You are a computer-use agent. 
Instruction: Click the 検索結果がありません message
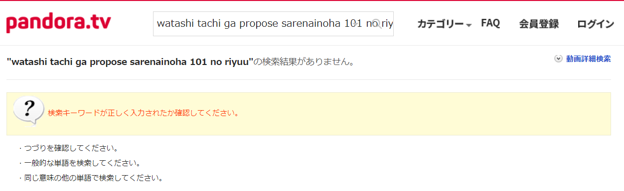coord(304,63)
